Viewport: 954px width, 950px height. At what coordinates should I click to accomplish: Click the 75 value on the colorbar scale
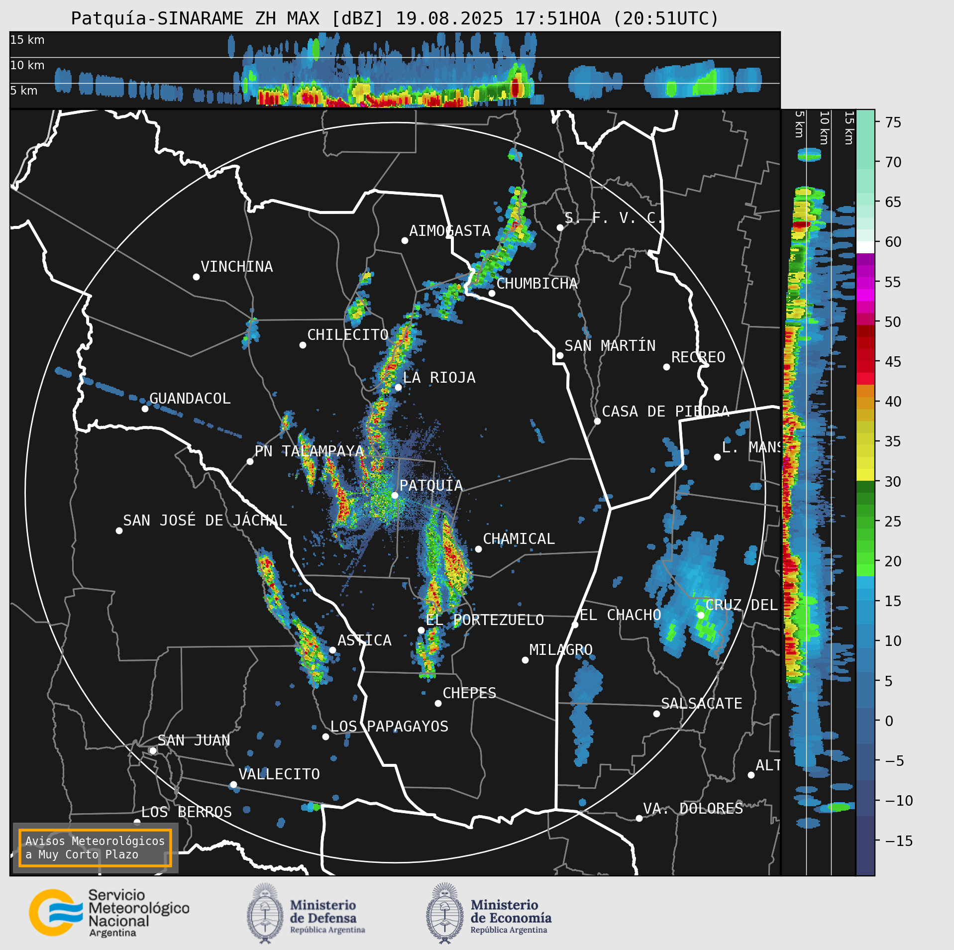tap(893, 122)
